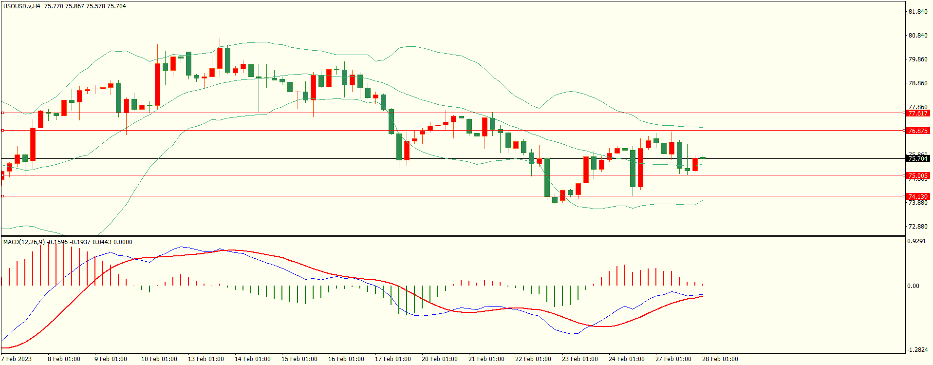Select the left handle of 74.139 line

tap(3, 196)
